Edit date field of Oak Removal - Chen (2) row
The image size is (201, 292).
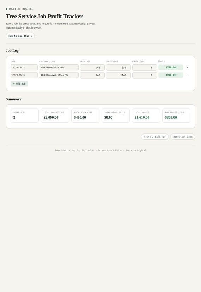[24, 75]
